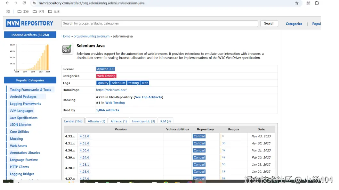This screenshot has width=339, height=190.
Task: Open Mocking category
Action: tap(16, 138)
